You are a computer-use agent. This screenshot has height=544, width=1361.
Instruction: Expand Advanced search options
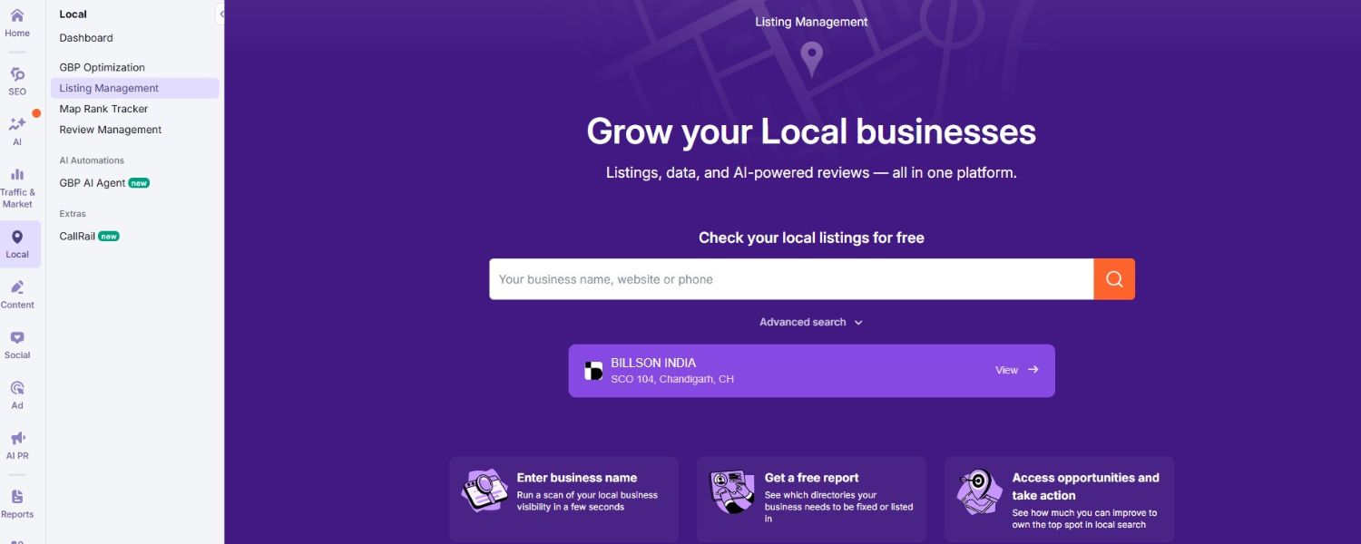click(811, 322)
